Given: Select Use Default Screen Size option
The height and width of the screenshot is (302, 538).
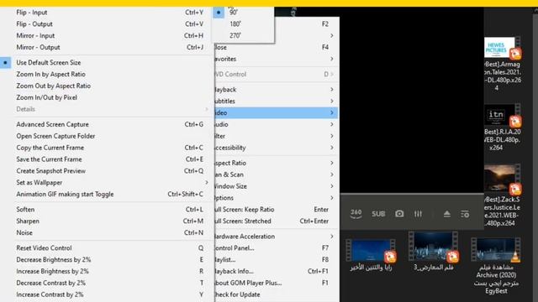Looking at the screenshot, I should [x=106, y=63].
